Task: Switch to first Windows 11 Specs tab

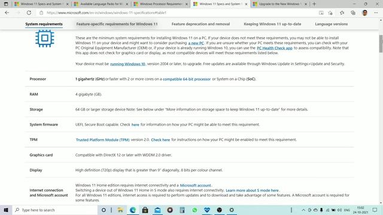Action: pos(41,4)
